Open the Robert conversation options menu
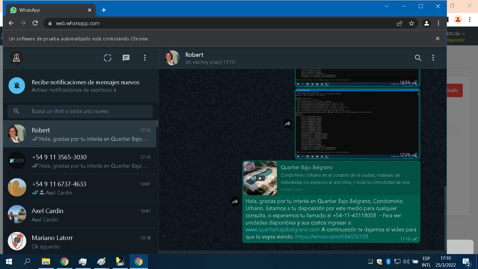478x269 pixels. (x=433, y=58)
